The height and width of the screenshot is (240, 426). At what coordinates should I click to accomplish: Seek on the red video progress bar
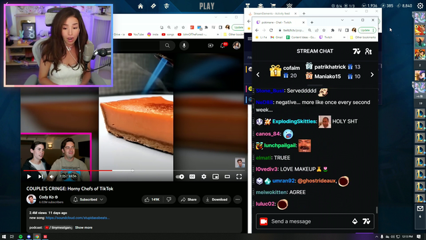click(134, 171)
